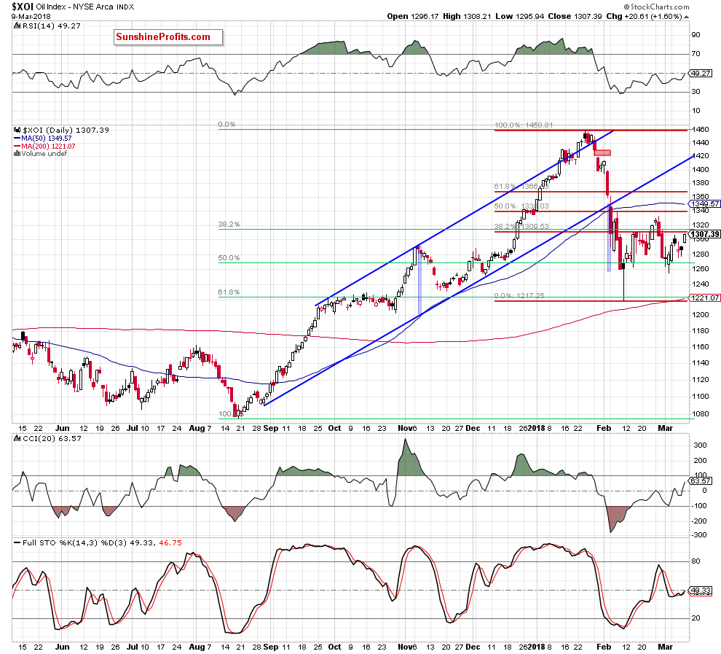Click the green 61.8% retracement label
721x654 pixels.
[x=229, y=292]
